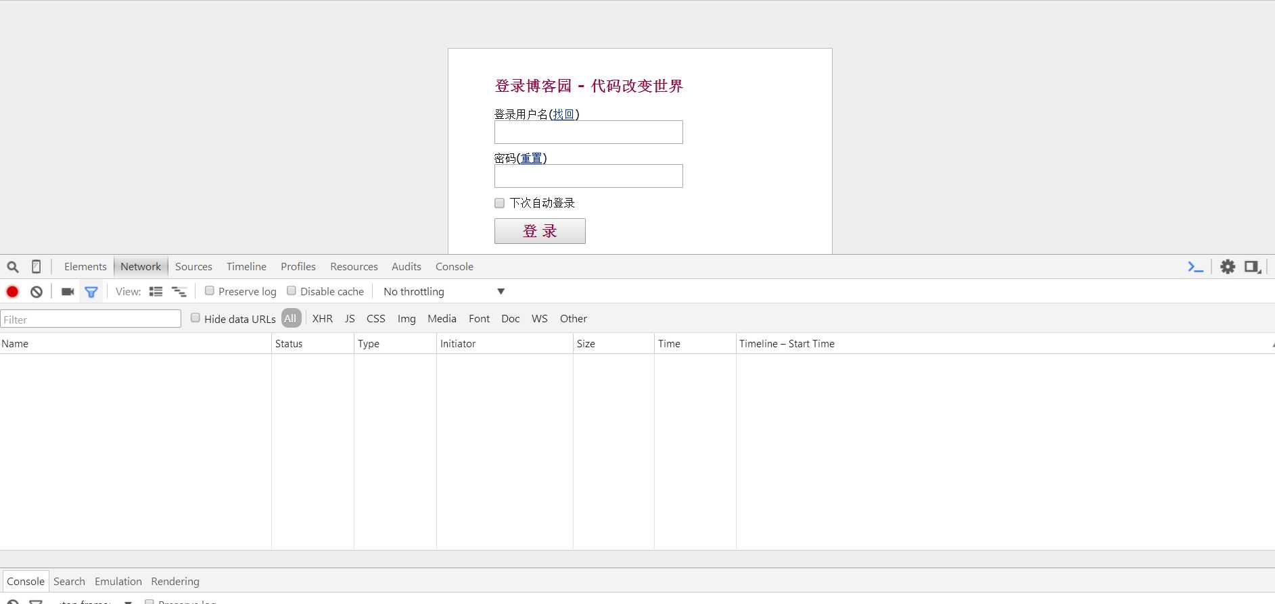
Task: Enable Disable cache checkbox
Action: click(x=292, y=291)
